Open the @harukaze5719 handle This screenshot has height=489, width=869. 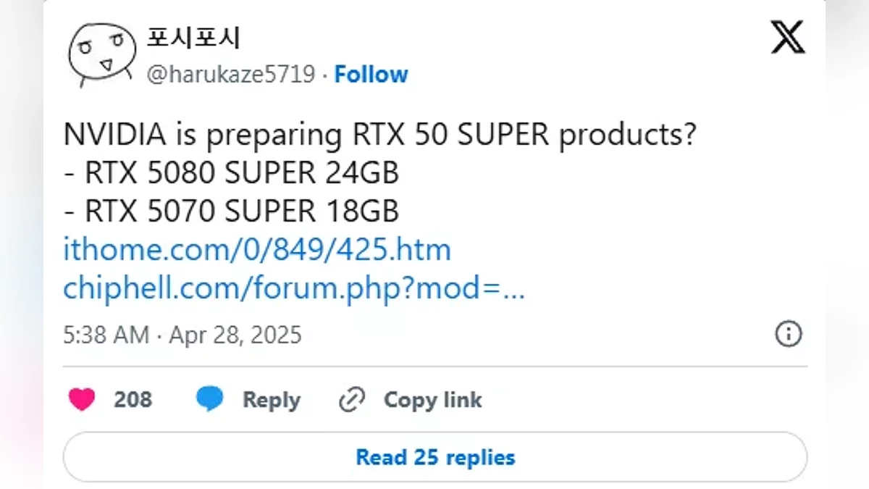pyautogui.click(x=231, y=75)
